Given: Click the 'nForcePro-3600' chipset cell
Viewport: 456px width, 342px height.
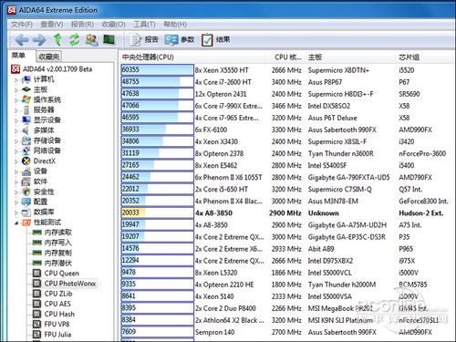Looking at the screenshot, I should [422, 153].
